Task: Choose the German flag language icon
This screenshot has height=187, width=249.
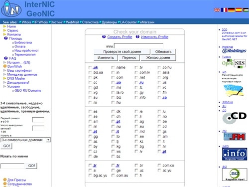Action: coord(231,10)
